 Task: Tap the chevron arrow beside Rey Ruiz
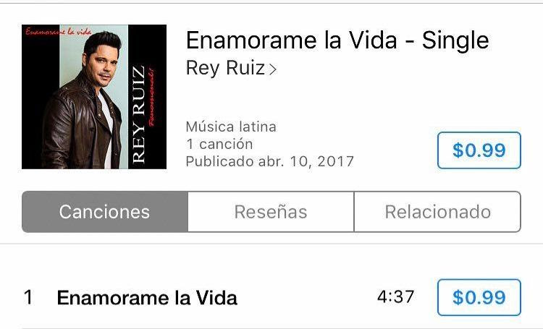coord(273,69)
